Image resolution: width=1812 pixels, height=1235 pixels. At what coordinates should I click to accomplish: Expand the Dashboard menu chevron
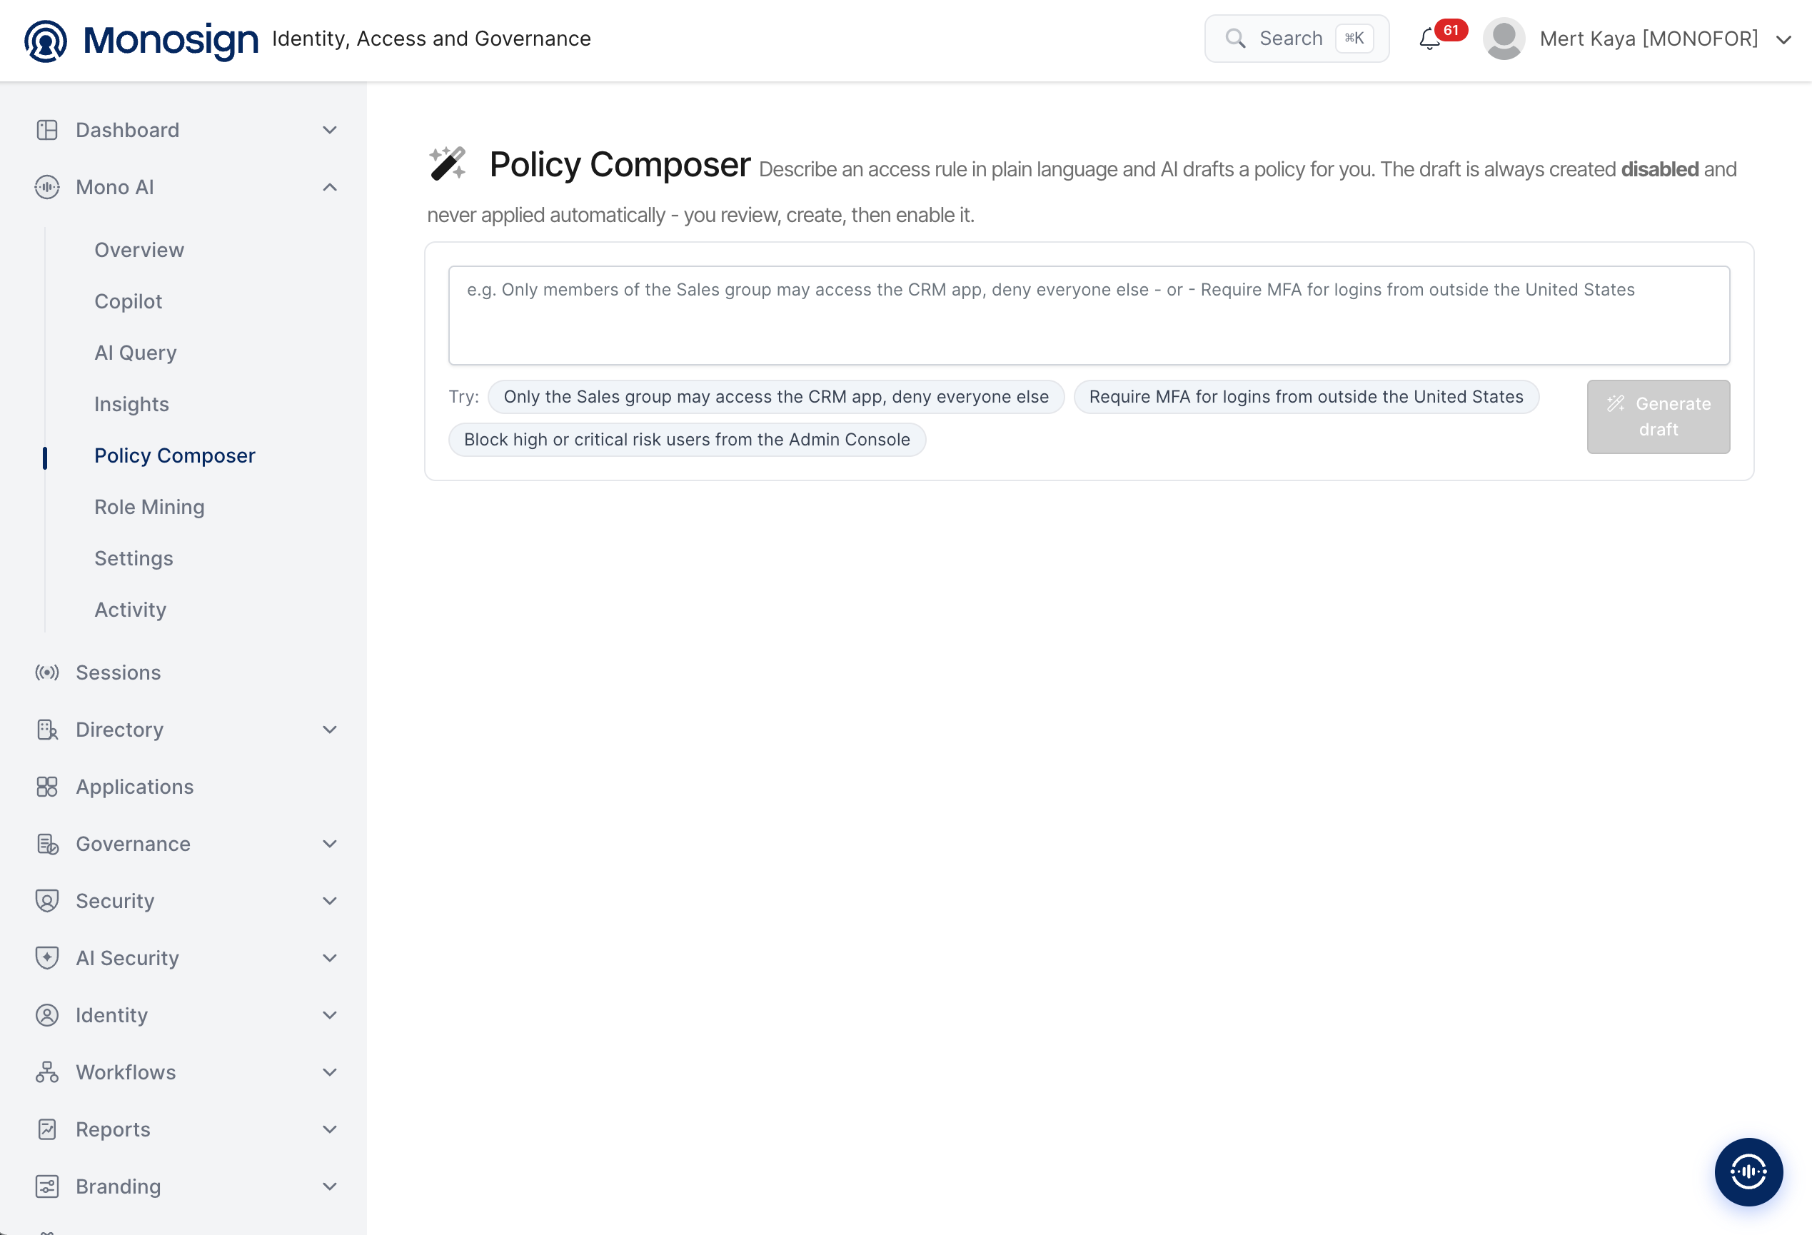point(330,129)
